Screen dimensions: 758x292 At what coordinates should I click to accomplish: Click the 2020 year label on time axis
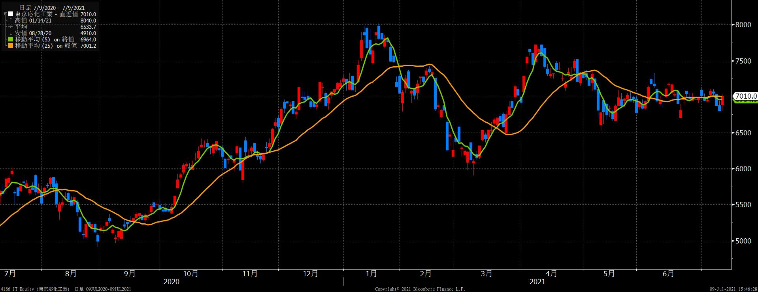[171, 282]
